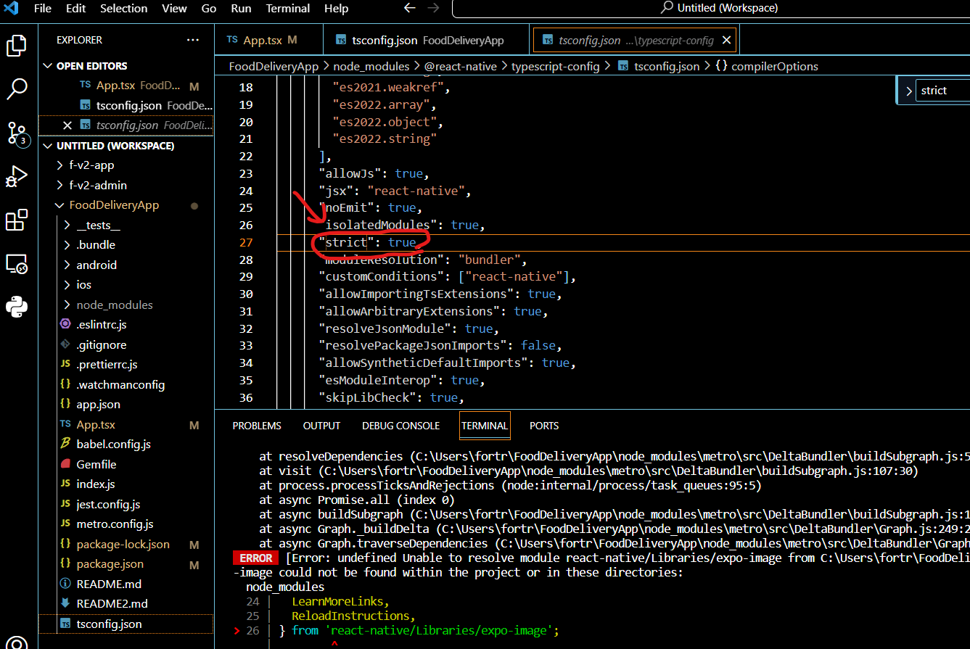
Task: Open the Run menu
Action: (241, 9)
